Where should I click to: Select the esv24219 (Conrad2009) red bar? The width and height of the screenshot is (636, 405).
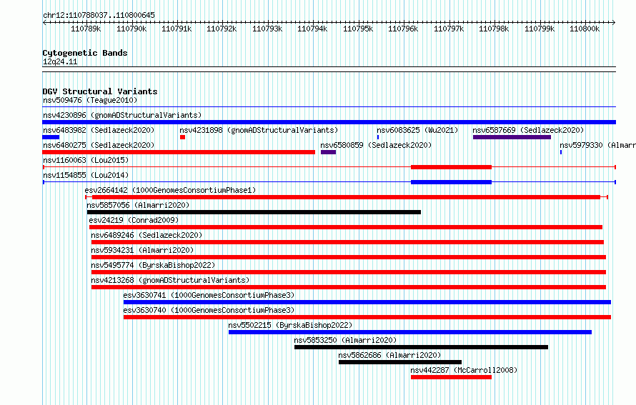point(346,227)
